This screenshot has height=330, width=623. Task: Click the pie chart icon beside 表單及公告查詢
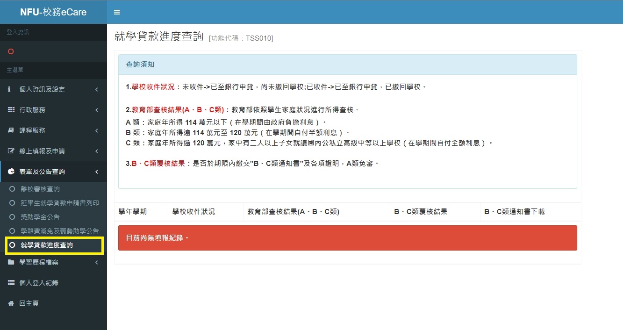11,172
